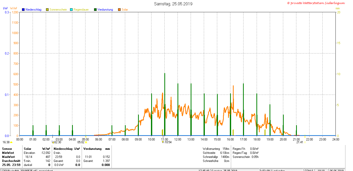Click the 12:00 label on time axis

click(x=178, y=139)
